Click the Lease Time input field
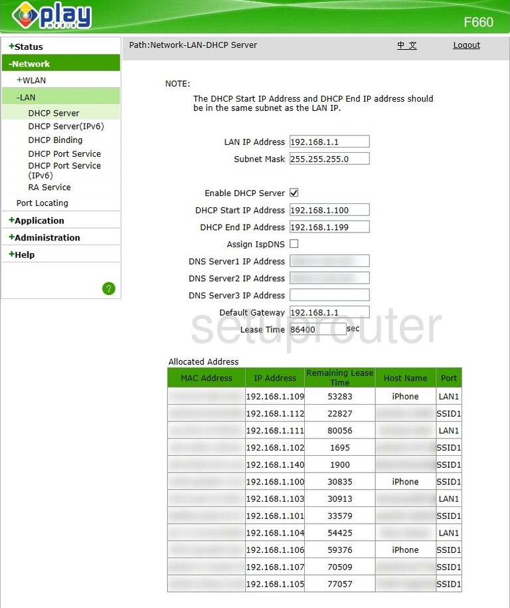Screen dimensions: 510x608 pyautogui.click(x=318, y=329)
